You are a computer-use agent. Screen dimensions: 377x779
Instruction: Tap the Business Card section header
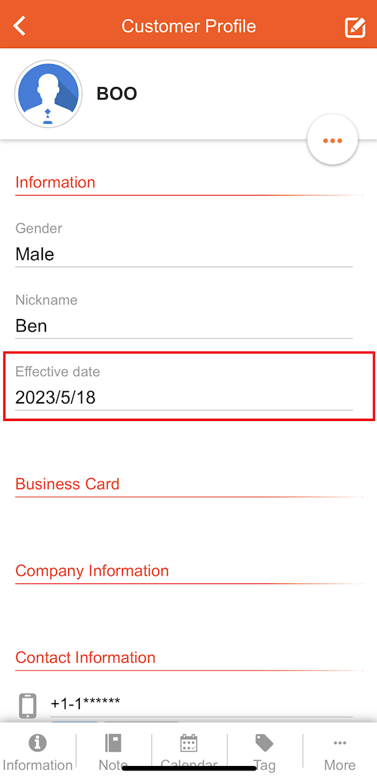point(67,484)
